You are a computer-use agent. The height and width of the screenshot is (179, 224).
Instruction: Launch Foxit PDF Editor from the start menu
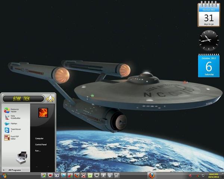[x=12, y=138]
